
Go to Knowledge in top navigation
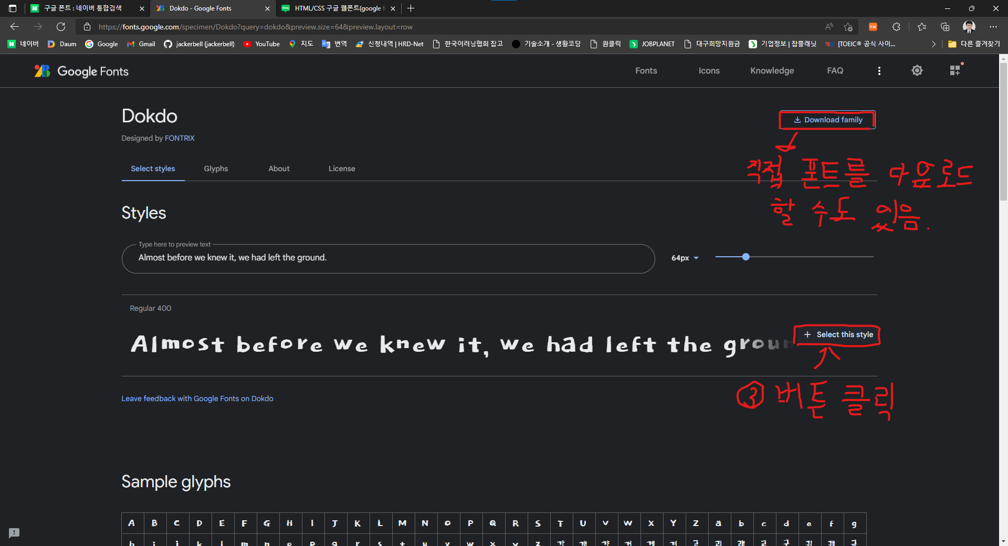772,70
